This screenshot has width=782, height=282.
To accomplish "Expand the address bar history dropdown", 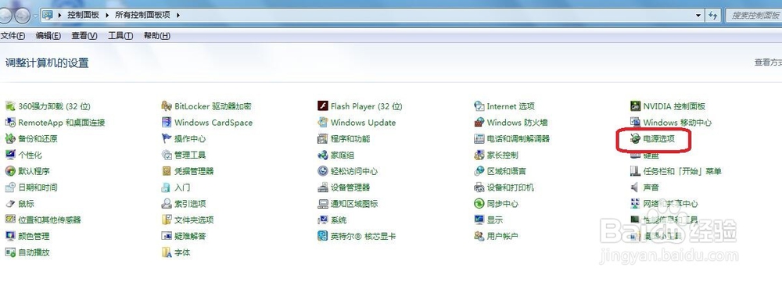I will point(698,16).
